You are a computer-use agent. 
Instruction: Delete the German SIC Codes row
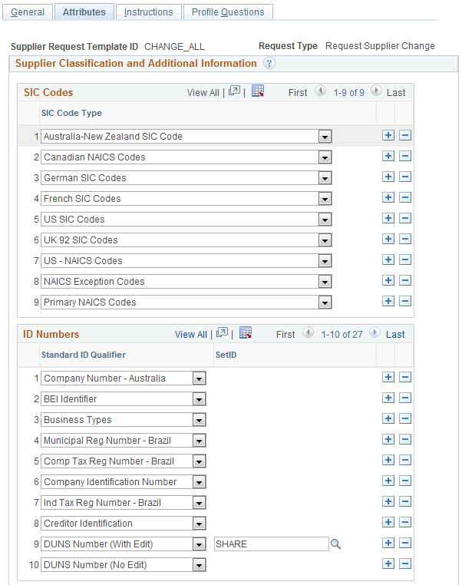click(x=405, y=177)
